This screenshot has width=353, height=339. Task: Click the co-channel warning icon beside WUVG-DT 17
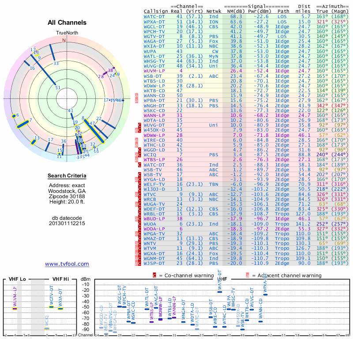139,125
